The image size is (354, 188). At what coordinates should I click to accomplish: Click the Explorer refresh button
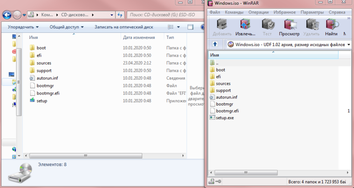click(x=120, y=15)
